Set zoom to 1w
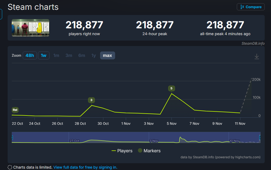This screenshot has width=271, height=170. [43, 56]
